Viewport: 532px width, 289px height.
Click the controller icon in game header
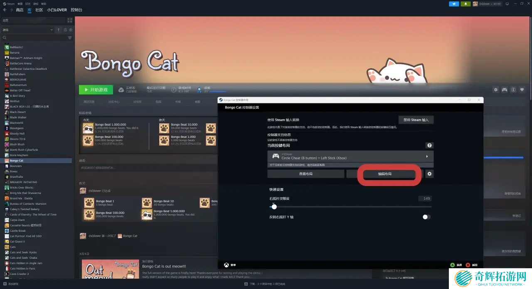point(505,90)
